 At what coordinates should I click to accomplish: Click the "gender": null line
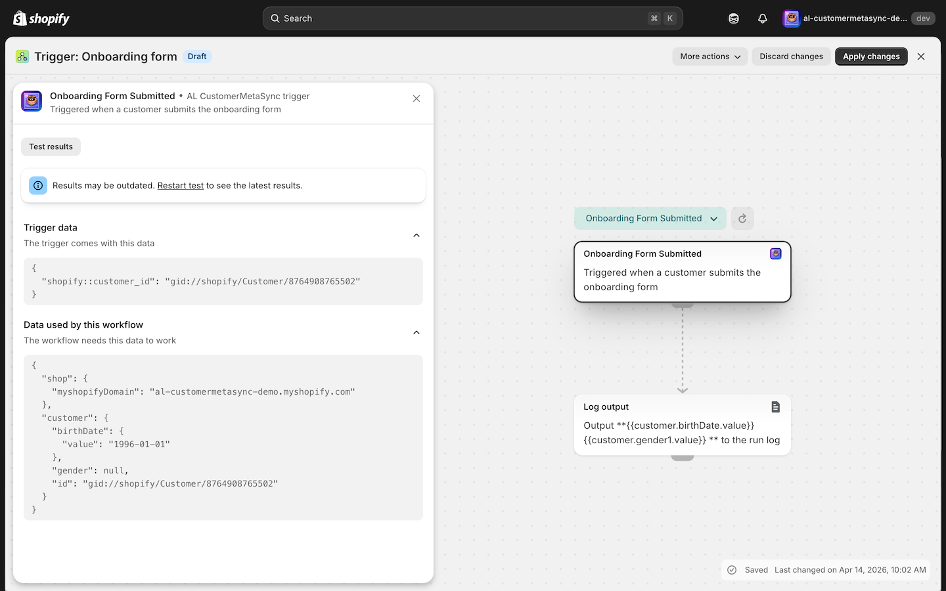[91, 470]
